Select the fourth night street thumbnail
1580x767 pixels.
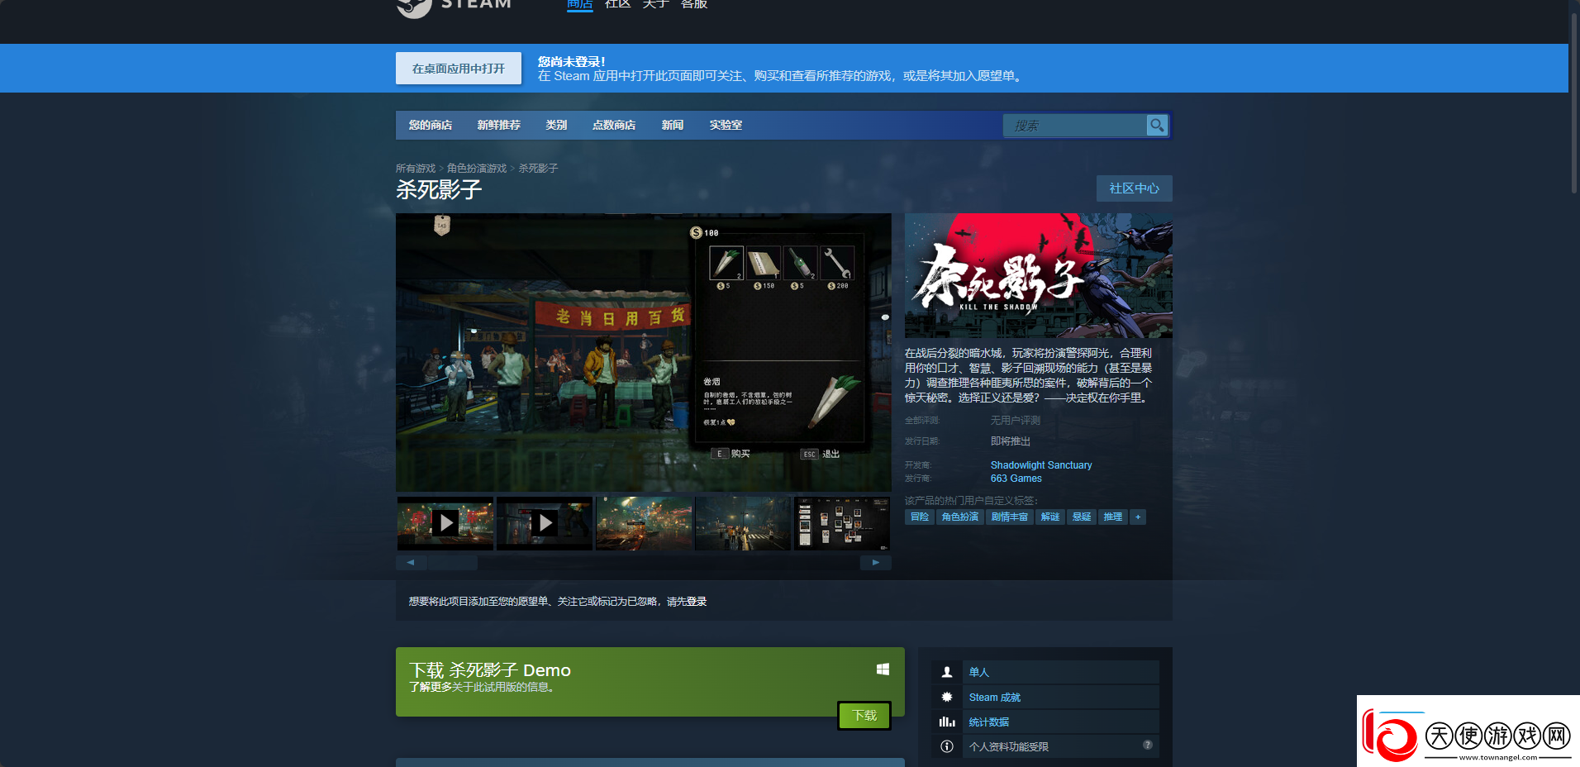[x=743, y=523]
